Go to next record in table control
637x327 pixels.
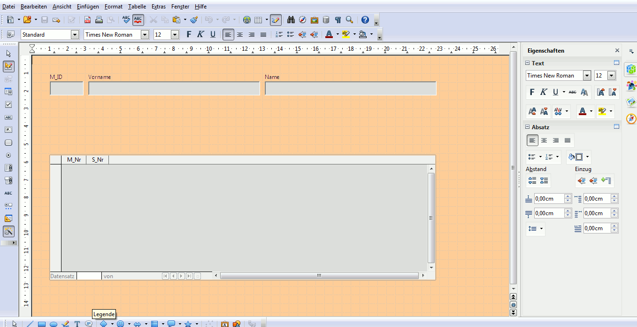pos(181,276)
